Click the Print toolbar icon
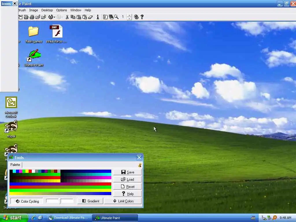 click(32, 17)
